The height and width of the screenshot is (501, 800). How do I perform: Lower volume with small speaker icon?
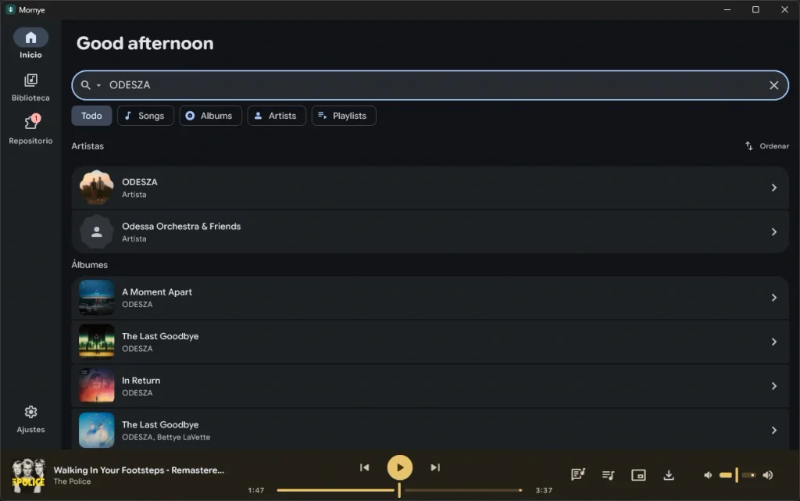tap(708, 475)
